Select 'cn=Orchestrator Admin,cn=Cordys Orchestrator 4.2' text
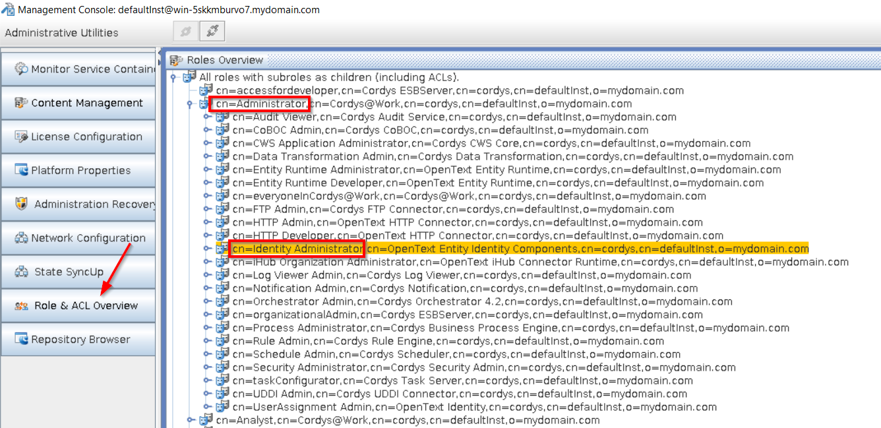 click(x=482, y=301)
